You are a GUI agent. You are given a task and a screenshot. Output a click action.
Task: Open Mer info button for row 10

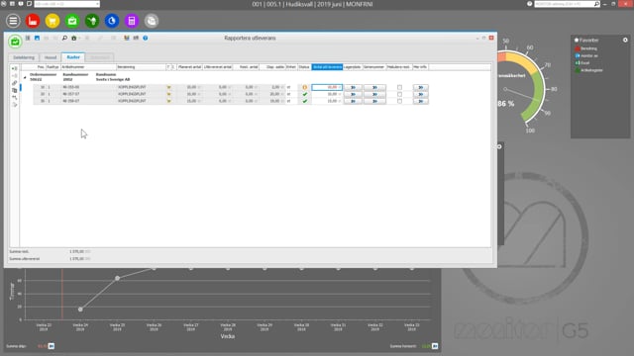pos(420,87)
